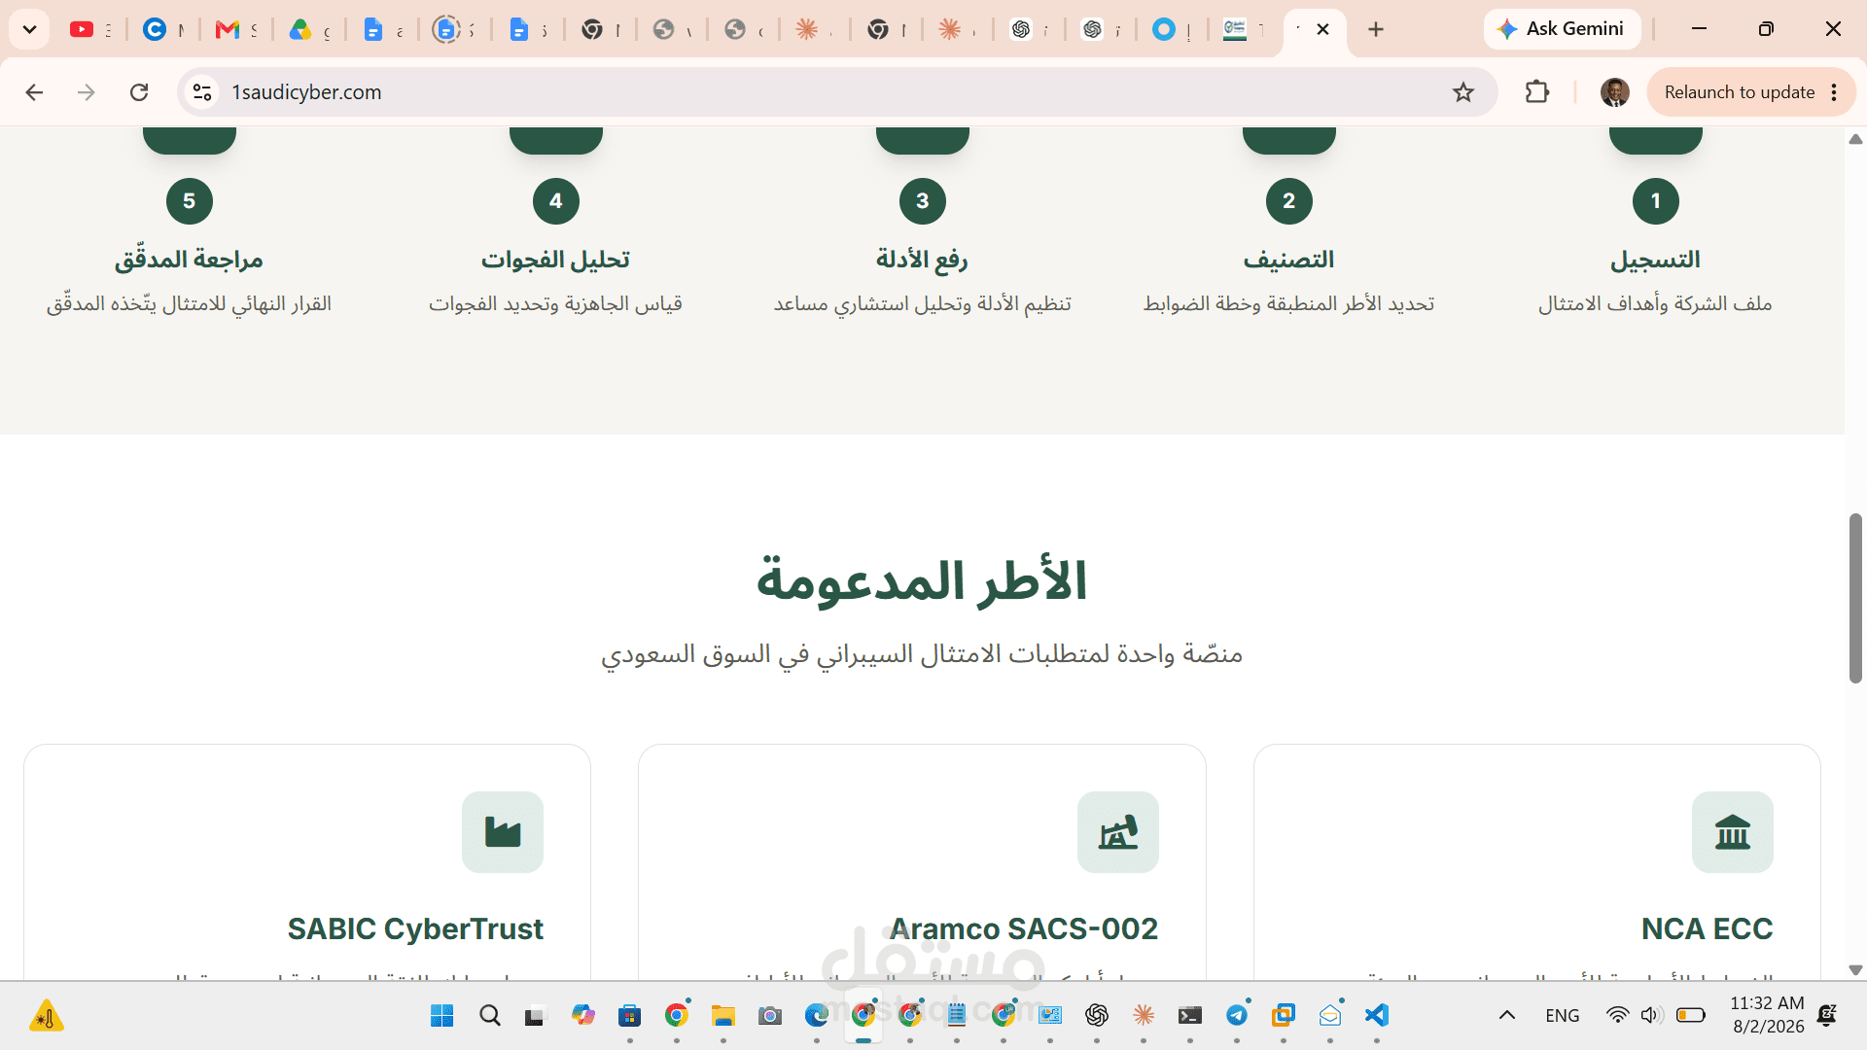Viewport: 1867px width, 1050px height.
Task: Open Notepad from the taskbar
Action: click(957, 1016)
